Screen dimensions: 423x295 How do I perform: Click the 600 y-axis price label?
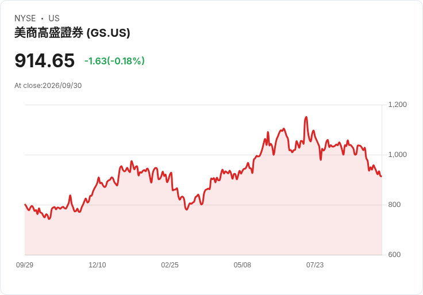pos(394,255)
